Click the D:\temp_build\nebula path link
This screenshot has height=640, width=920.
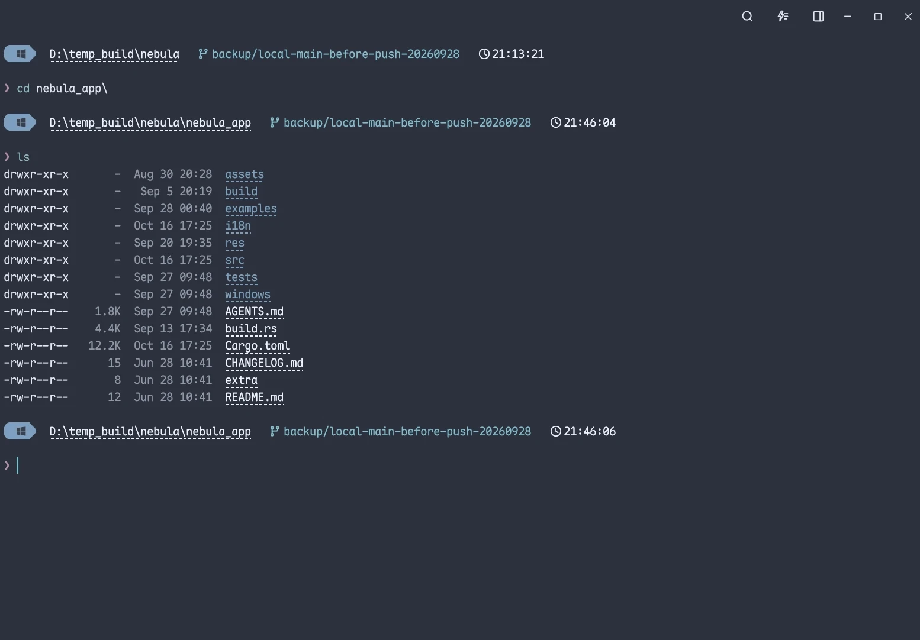pyautogui.click(x=114, y=54)
